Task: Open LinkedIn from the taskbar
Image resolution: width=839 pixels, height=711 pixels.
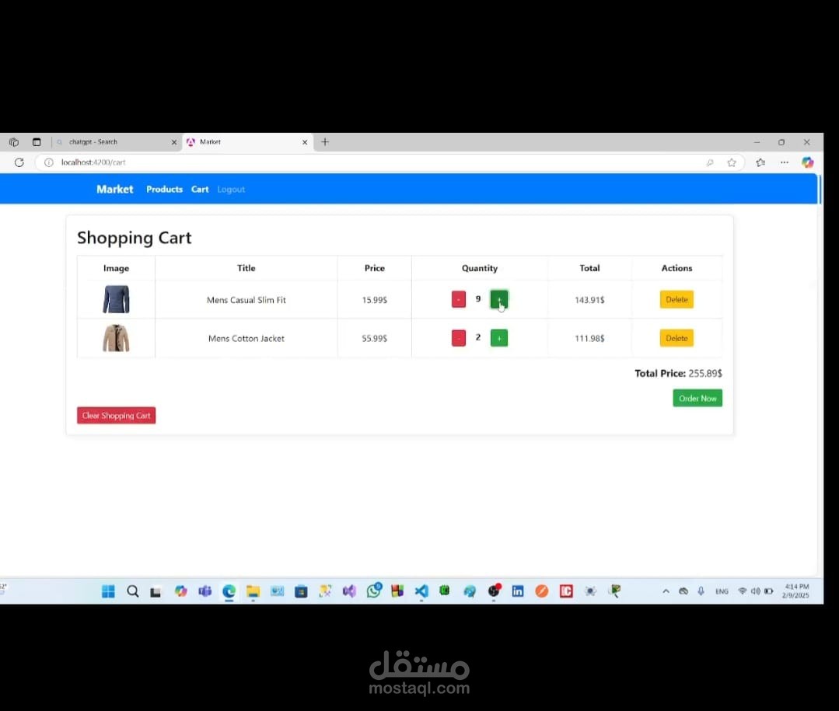Action: tap(517, 591)
